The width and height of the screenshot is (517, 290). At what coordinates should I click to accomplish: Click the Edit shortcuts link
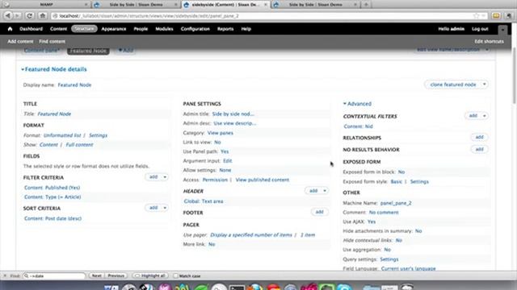(x=489, y=41)
